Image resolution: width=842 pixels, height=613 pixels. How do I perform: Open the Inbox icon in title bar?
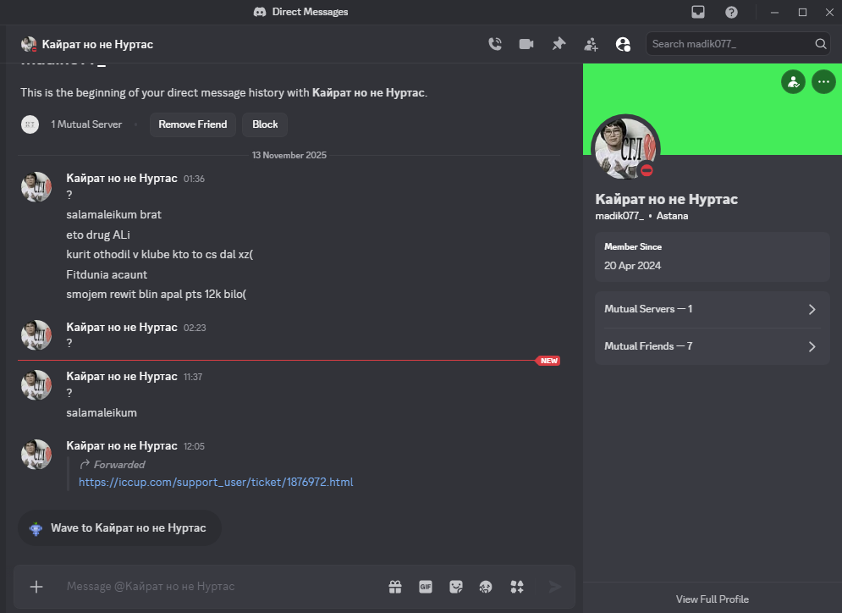[697, 12]
